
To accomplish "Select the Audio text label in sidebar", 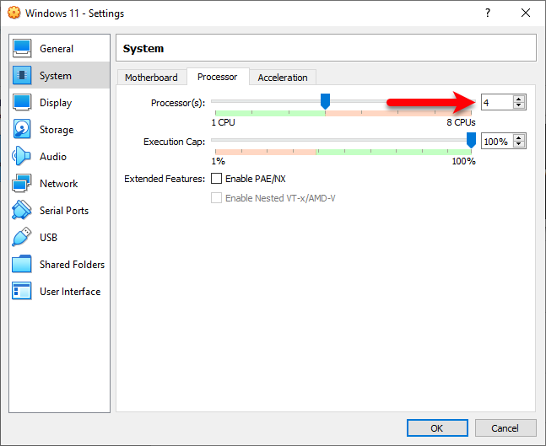I will [53, 157].
